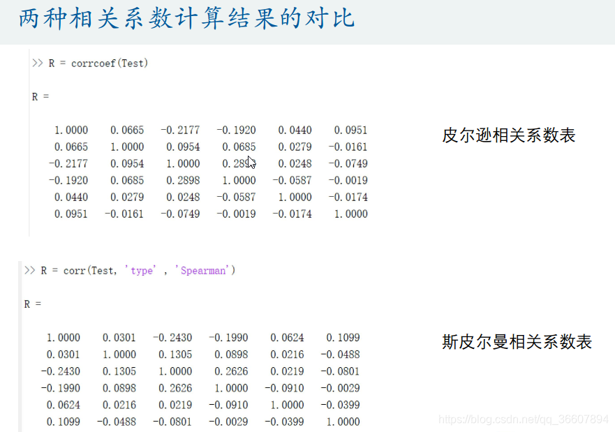Click the 斯皮尔曼相关系数表 label
Image resolution: width=615 pixels, height=432 pixels.
(517, 341)
